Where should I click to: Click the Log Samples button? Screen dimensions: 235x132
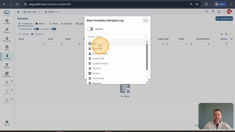(224, 18)
